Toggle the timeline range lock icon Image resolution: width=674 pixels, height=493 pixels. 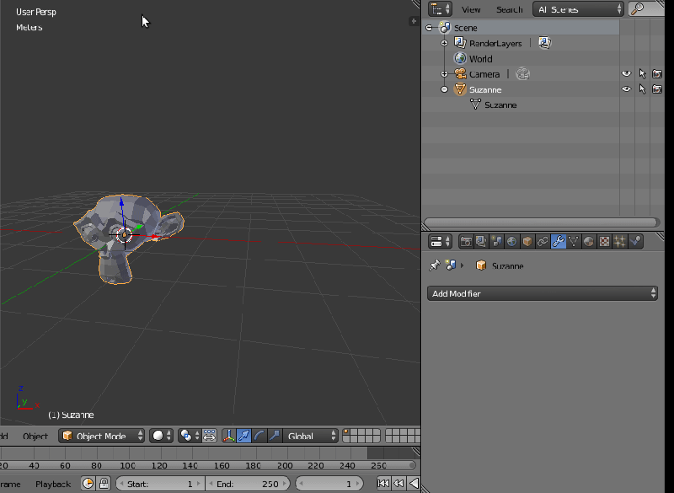(x=104, y=484)
